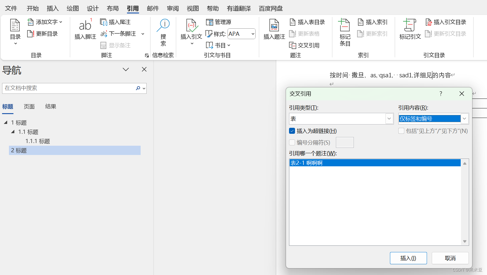
Task: Select the 1.1.1 标题 heading
Action: point(38,141)
